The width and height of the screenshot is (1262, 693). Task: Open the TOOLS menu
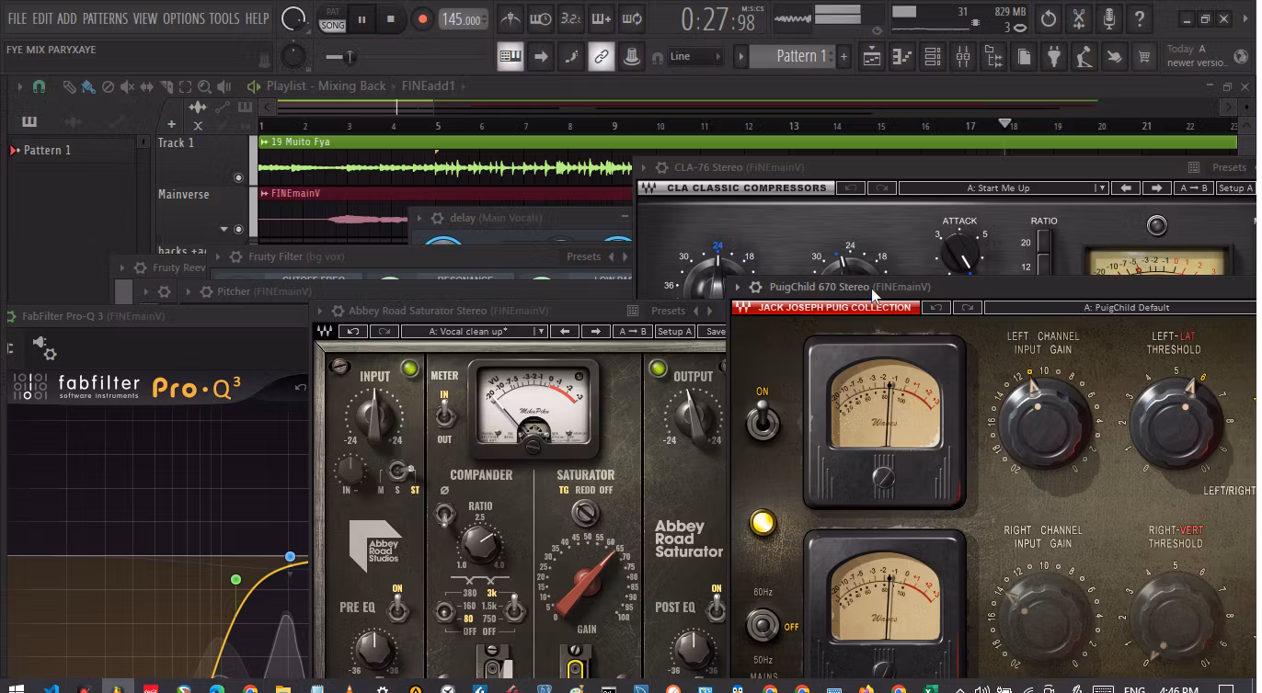(224, 18)
